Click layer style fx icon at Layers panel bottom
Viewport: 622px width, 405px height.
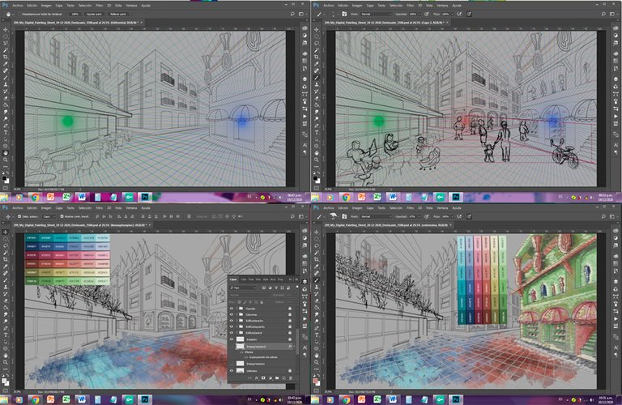point(256,378)
